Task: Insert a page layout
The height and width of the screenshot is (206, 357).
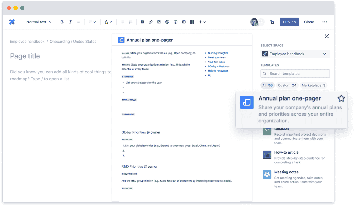Action: point(192,22)
